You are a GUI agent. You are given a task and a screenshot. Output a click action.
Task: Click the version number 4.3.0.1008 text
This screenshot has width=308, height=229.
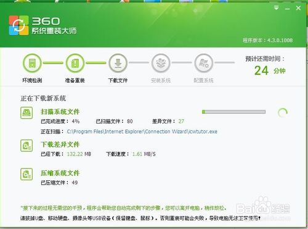pos(280,40)
